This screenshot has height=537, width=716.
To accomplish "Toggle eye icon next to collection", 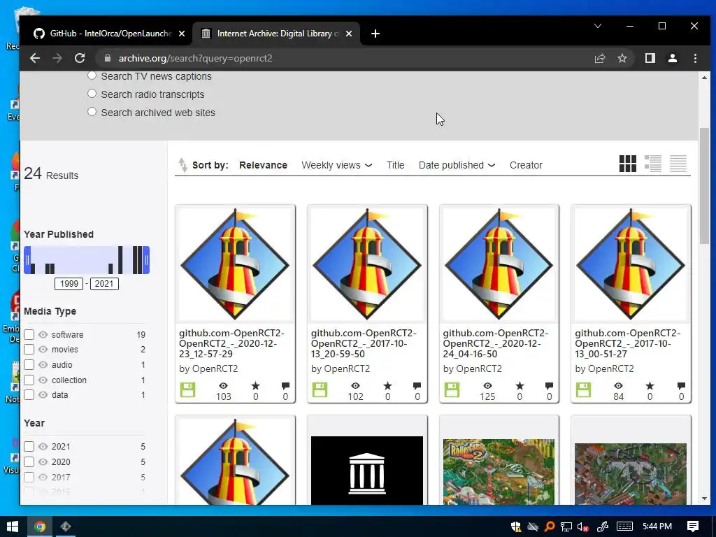I will [x=43, y=380].
